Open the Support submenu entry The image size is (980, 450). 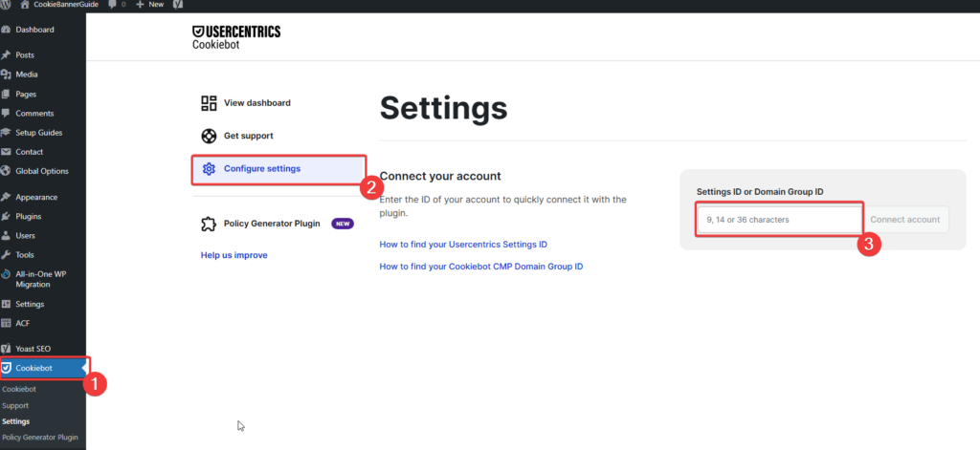point(15,405)
